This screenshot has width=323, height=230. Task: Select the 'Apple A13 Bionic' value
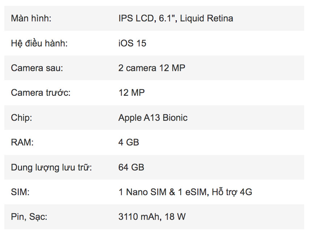coord(153,118)
